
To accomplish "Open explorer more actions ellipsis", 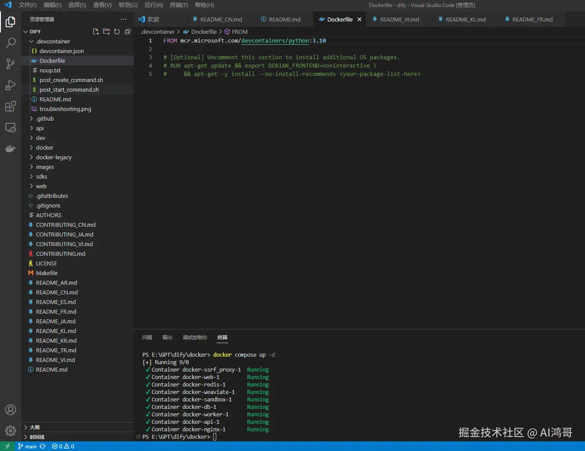I will pos(124,19).
